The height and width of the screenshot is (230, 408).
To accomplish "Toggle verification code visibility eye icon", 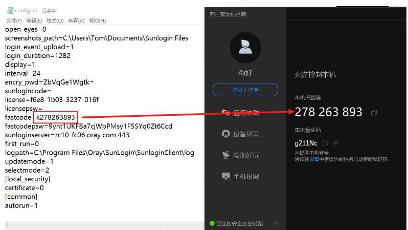I will (336, 142).
